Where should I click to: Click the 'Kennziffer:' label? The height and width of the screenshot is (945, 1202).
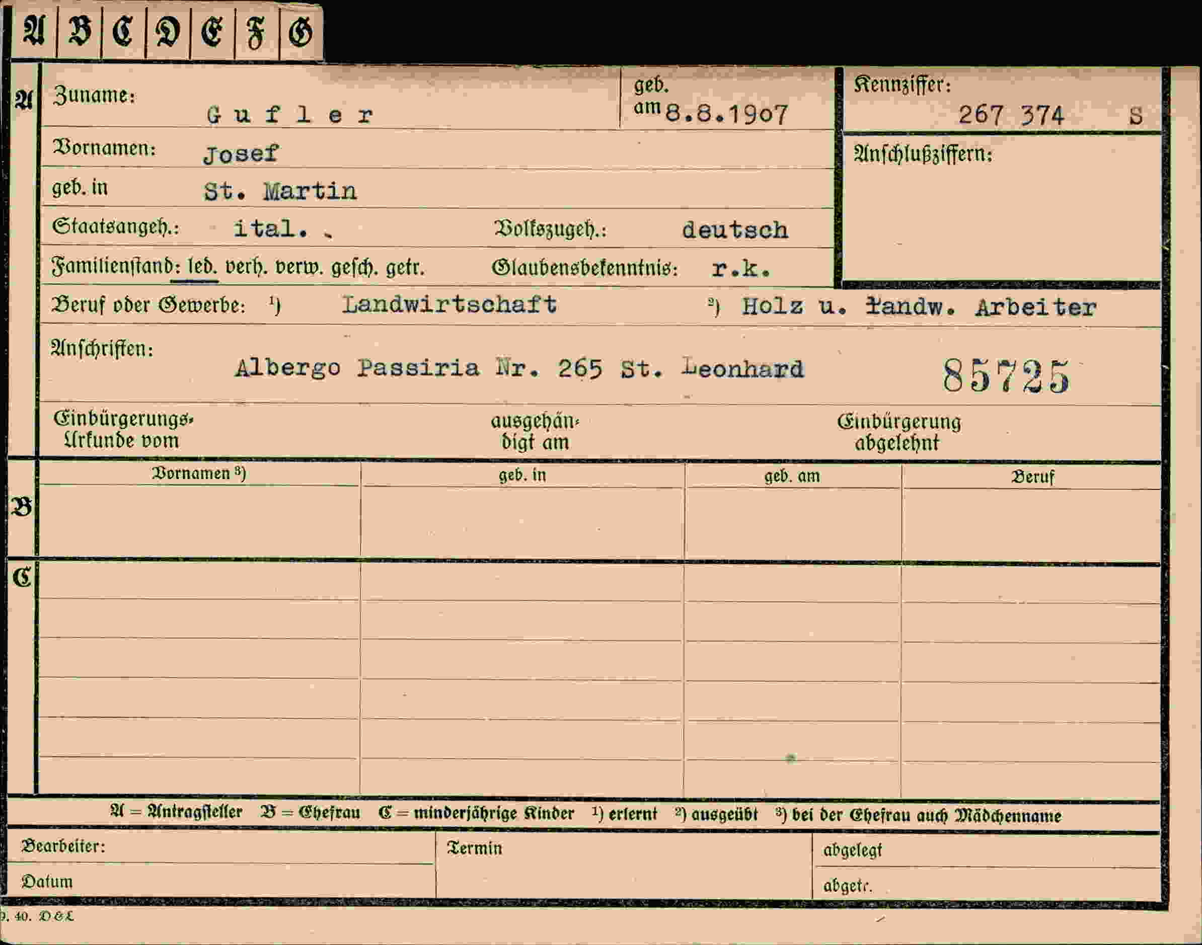pyautogui.click(x=901, y=85)
